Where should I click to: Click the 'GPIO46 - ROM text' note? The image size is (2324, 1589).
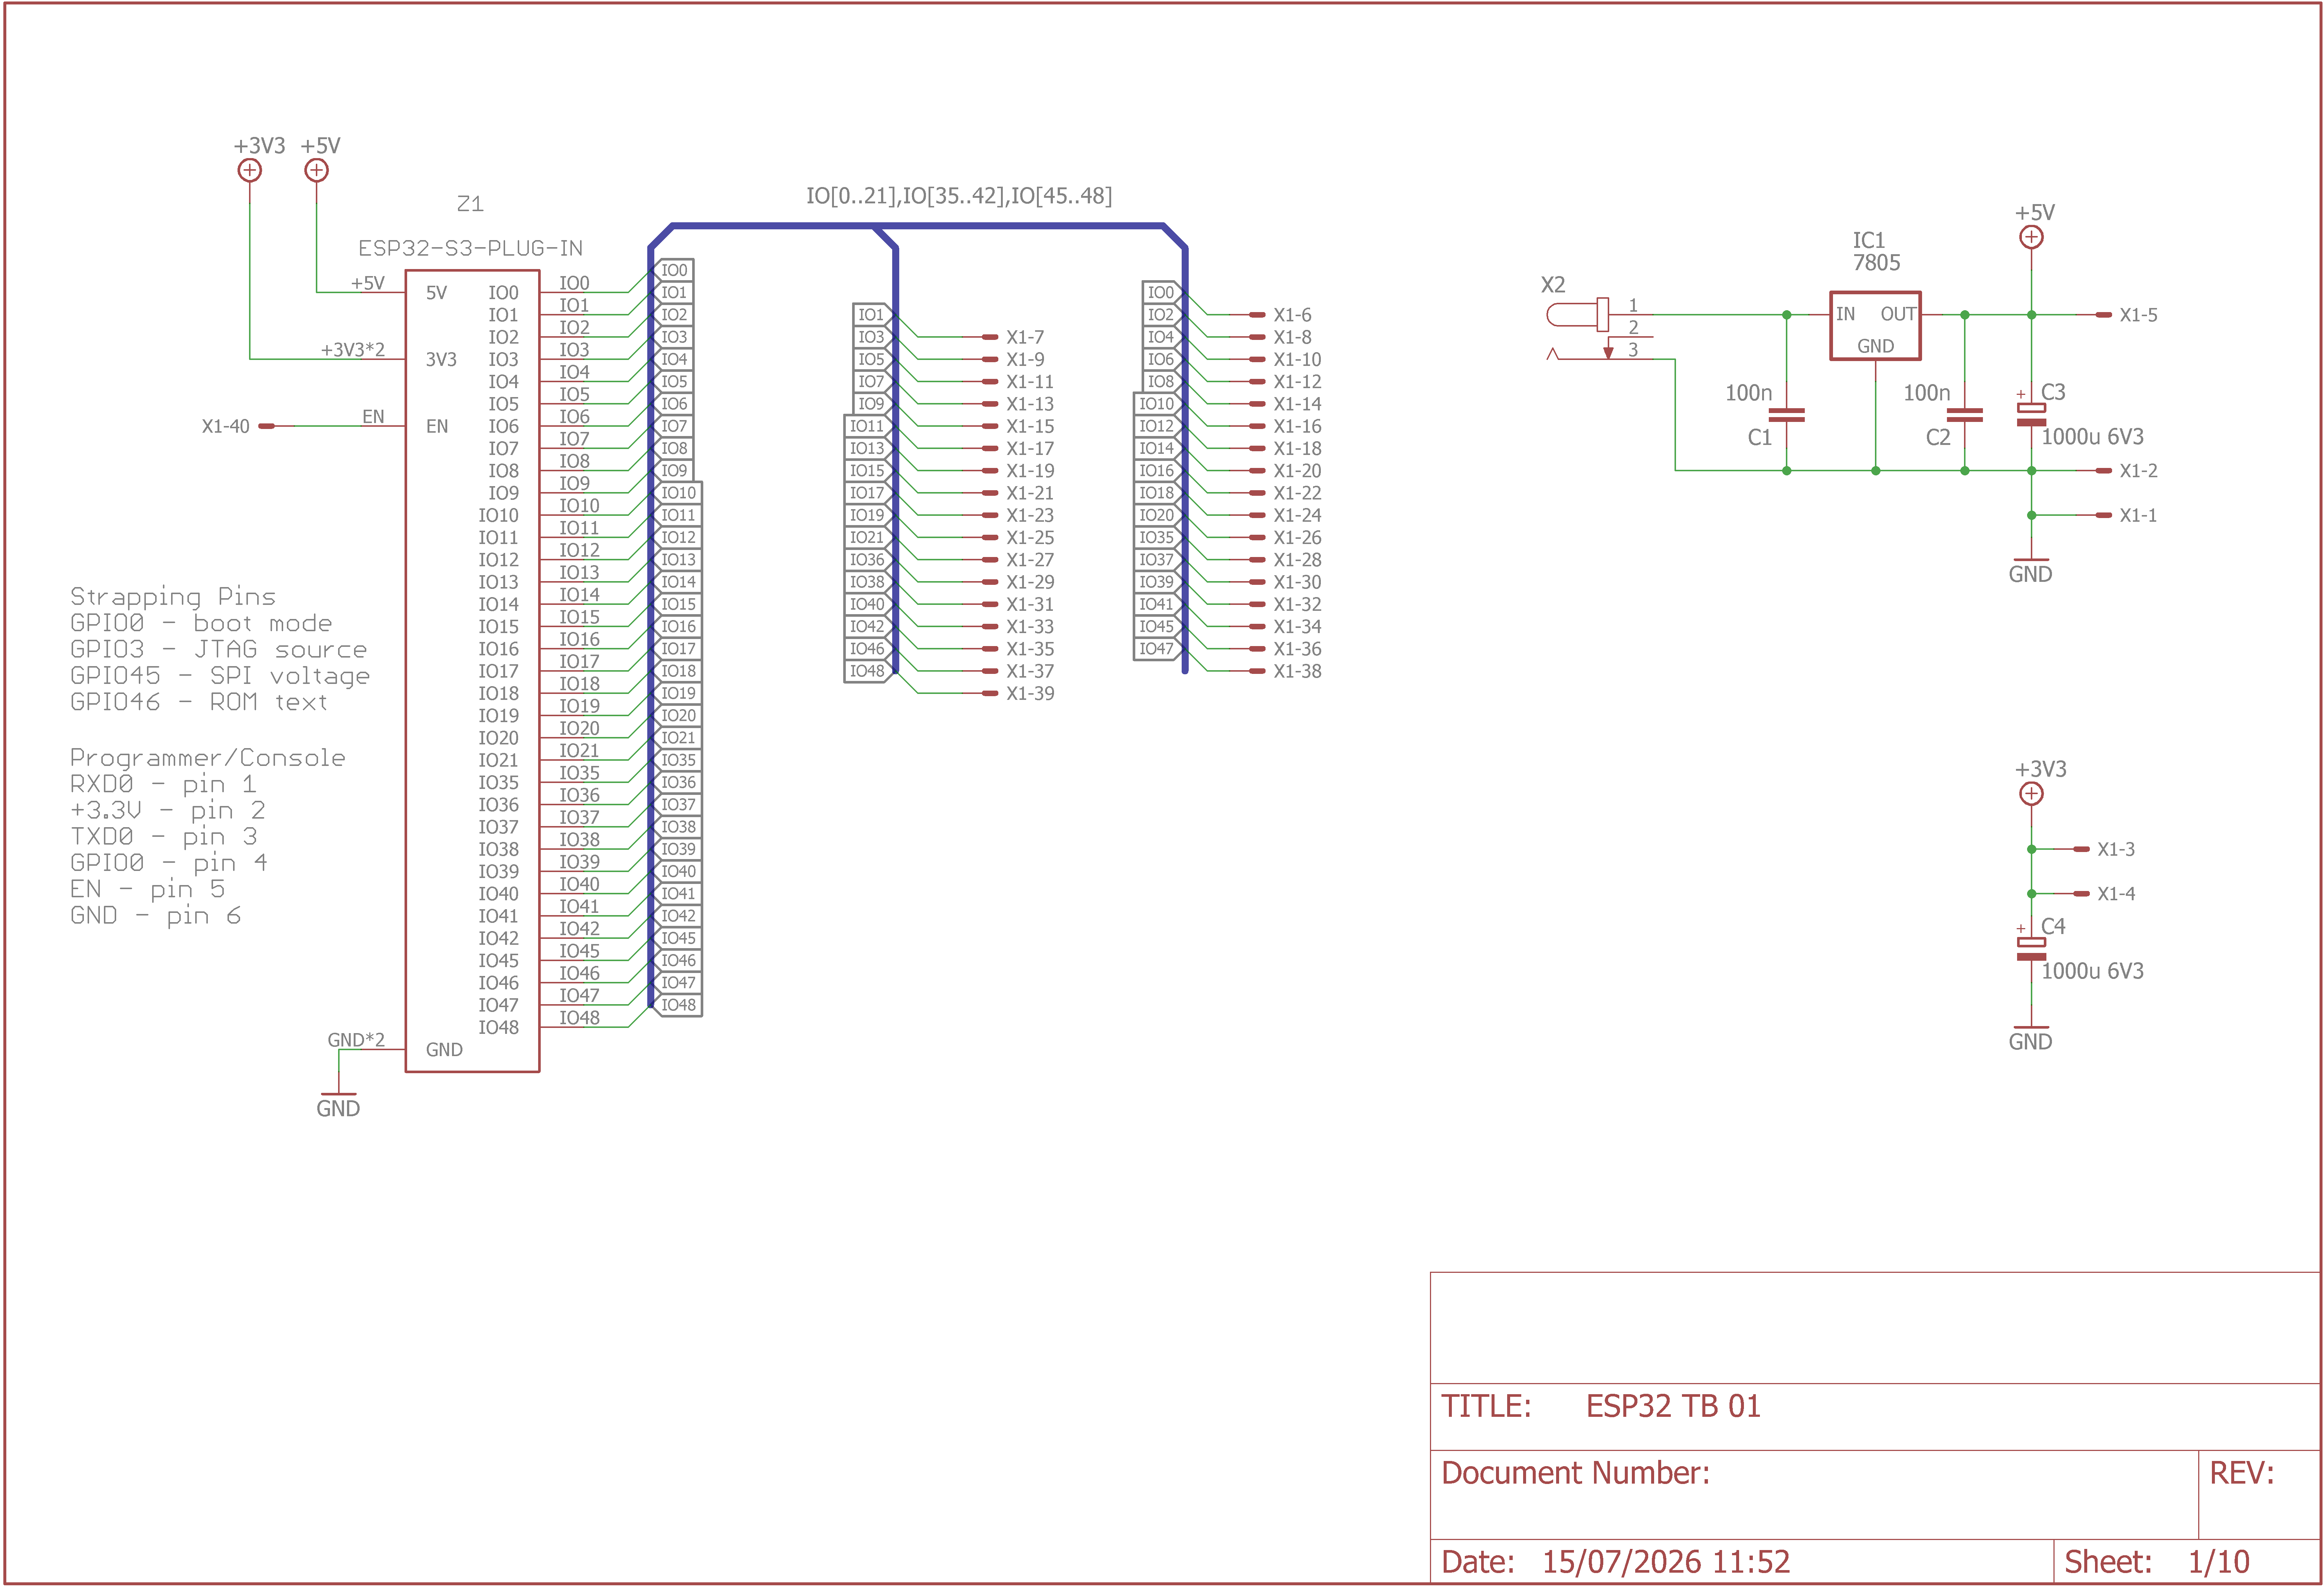point(198,703)
